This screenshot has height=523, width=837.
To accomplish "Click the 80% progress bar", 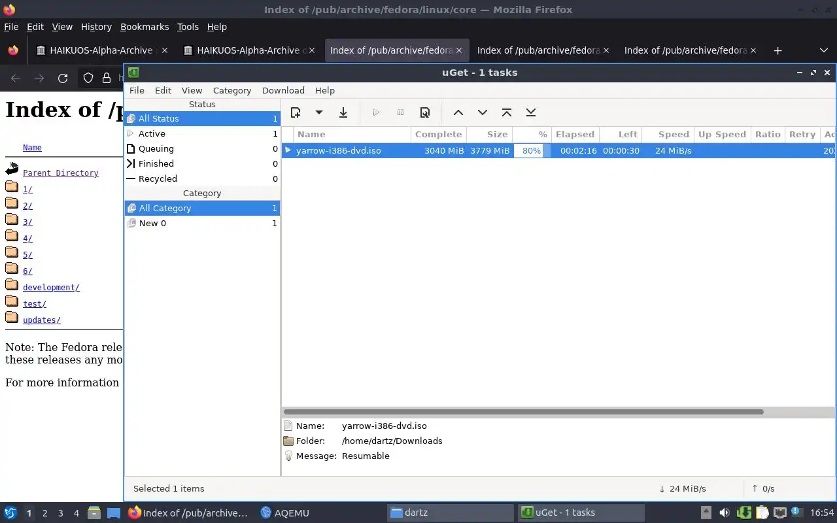I will coord(532,150).
